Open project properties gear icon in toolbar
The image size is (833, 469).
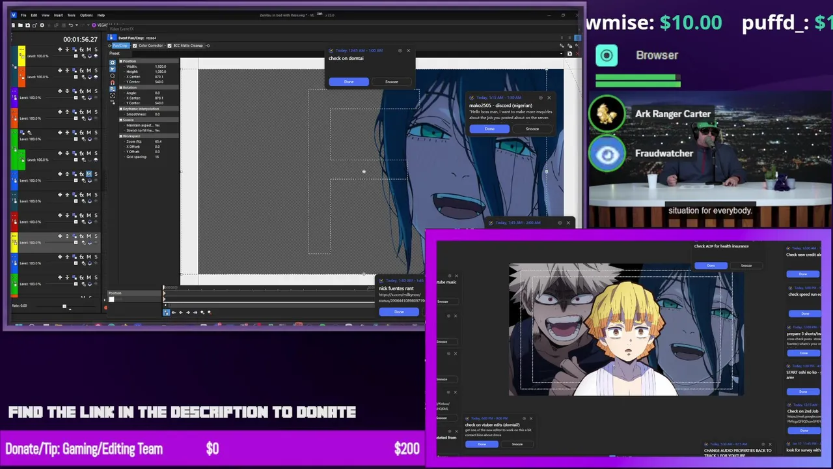(x=42, y=25)
